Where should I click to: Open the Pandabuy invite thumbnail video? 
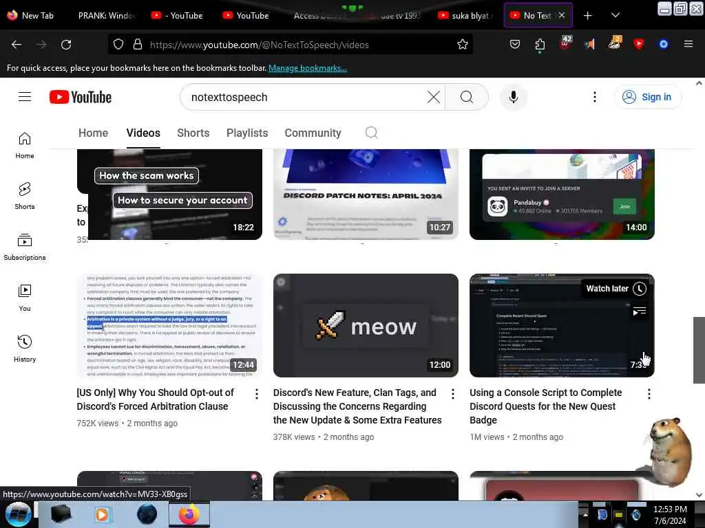pos(562,195)
